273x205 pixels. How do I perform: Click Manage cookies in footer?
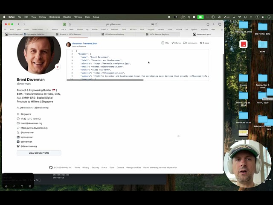[x=134, y=168]
